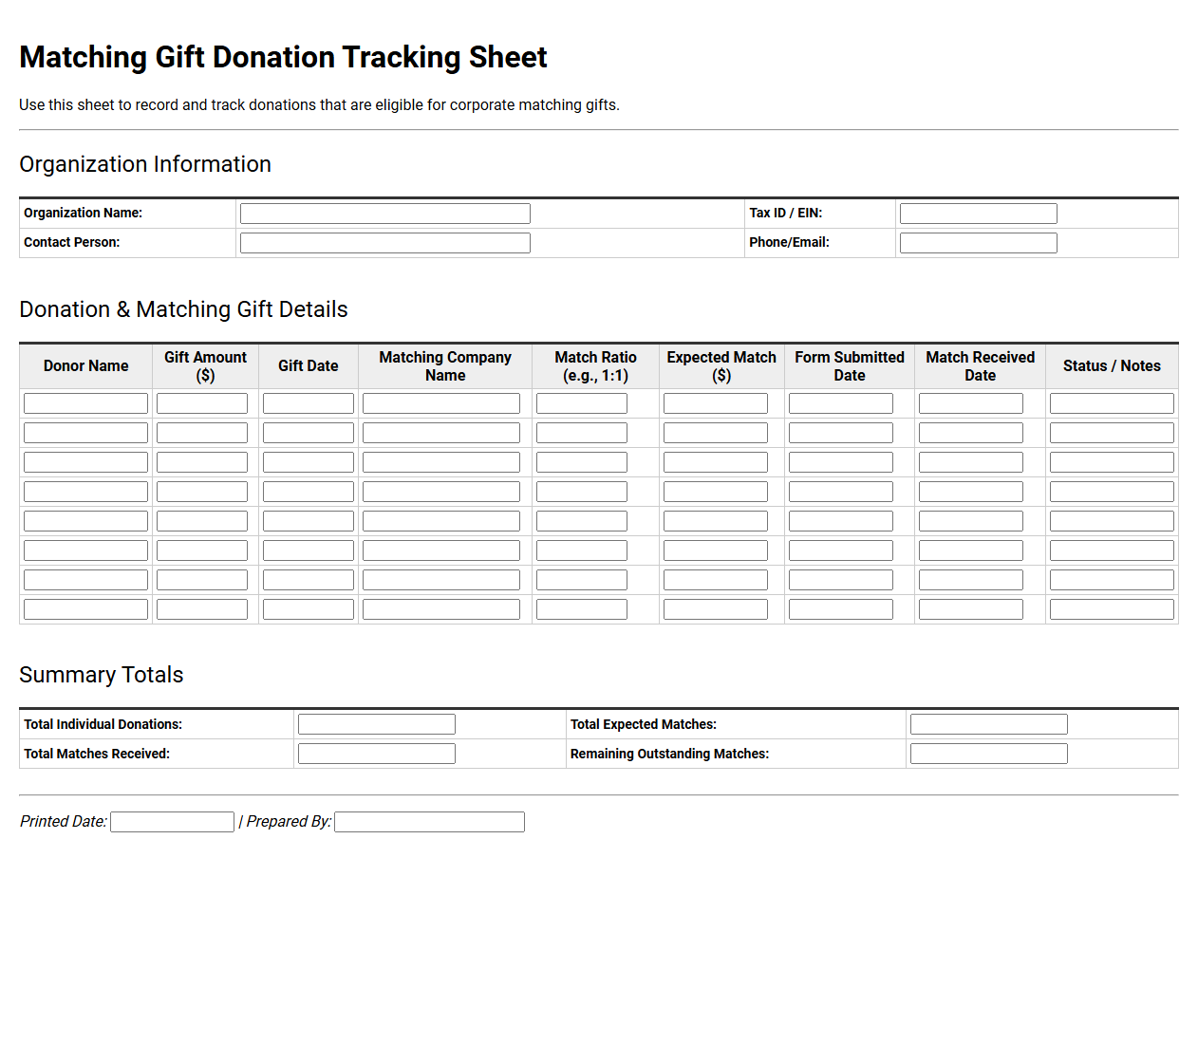Click the Matching Company Name column header
Viewport: 1198px width, 1063px height.
(x=445, y=366)
